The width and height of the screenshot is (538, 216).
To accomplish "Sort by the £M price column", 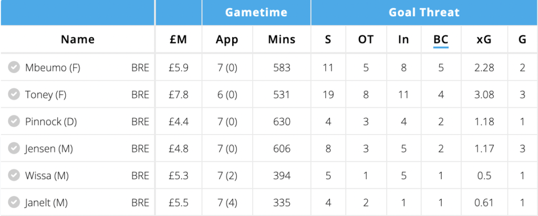I will click(178, 39).
